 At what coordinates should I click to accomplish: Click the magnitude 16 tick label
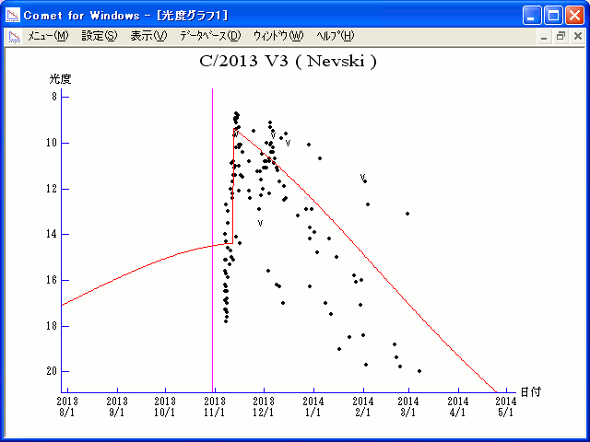coord(52,280)
